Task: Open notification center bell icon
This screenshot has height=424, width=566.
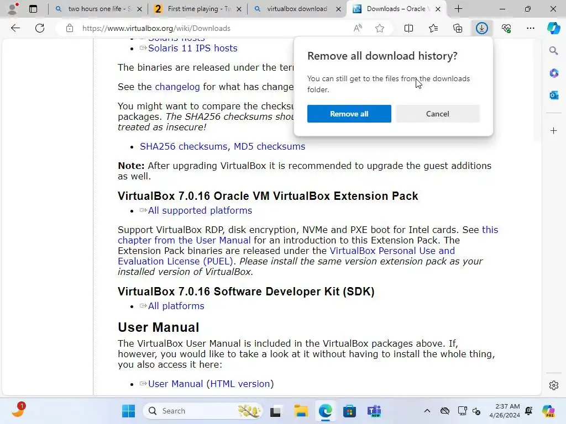Action: tap(529, 411)
